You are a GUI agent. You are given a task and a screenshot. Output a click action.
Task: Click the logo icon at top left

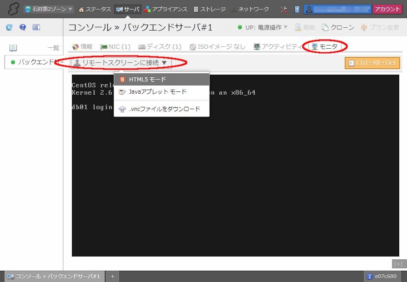point(13,9)
